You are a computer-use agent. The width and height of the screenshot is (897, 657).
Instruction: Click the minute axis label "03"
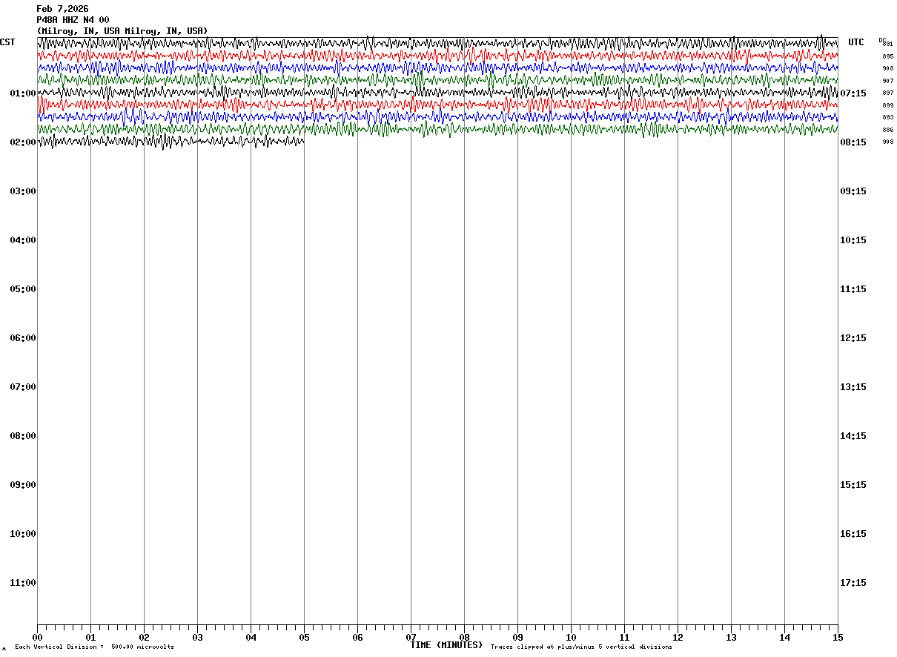pos(197,637)
